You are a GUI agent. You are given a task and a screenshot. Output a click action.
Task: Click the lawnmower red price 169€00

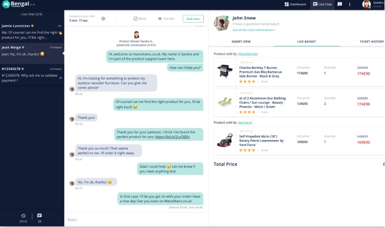[x=363, y=142]
